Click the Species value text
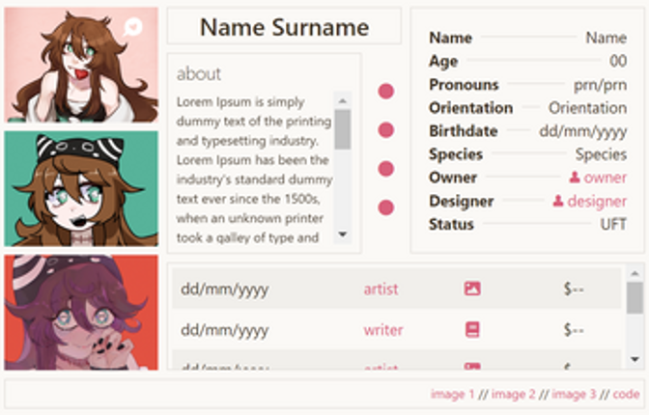The image size is (649, 415). [x=601, y=154]
